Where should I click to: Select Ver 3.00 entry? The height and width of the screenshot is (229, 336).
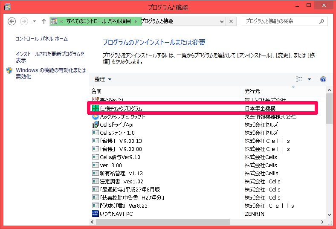(x=111, y=165)
